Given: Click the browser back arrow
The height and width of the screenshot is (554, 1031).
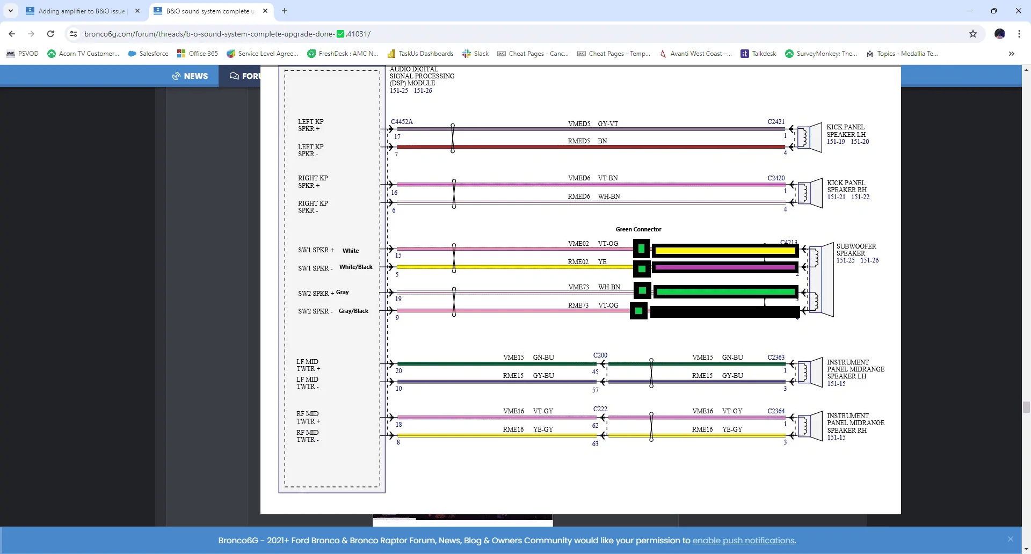Looking at the screenshot, I should [12, 34].
